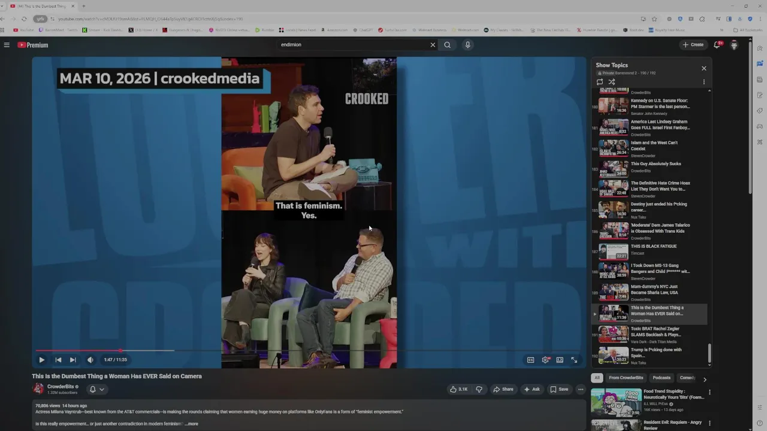Viewport: 767px width, 431px height.
Task: Open the Rumble bookmark
Action: pos(264,30)
